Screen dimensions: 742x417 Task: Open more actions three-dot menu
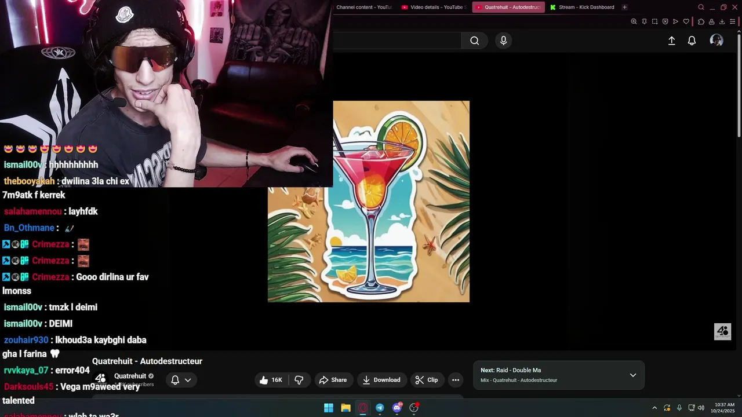click(456, 380)
